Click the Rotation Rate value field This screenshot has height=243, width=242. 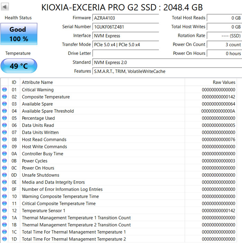pyautogui.click(x=224, y=36)
